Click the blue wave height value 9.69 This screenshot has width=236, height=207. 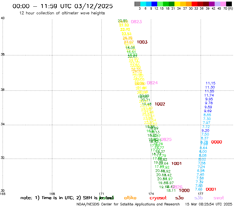[x=208, y=111]
